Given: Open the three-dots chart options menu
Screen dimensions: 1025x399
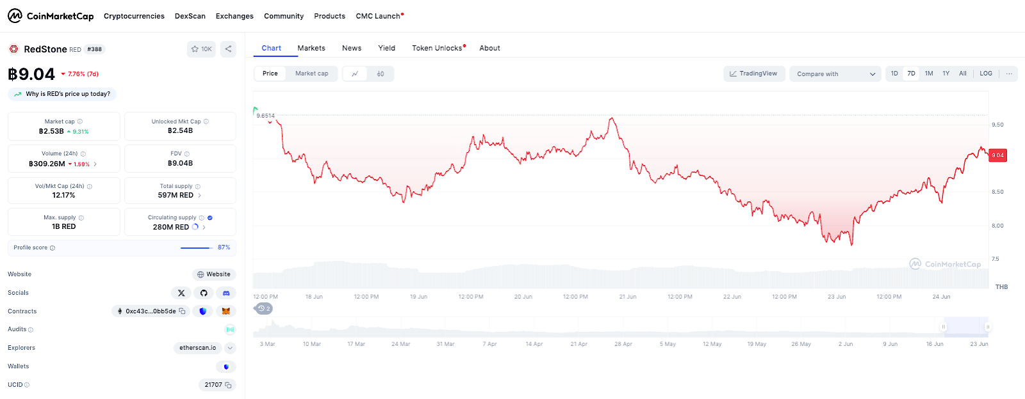Looking at the screenshot, I should [x=1009, y=74].
